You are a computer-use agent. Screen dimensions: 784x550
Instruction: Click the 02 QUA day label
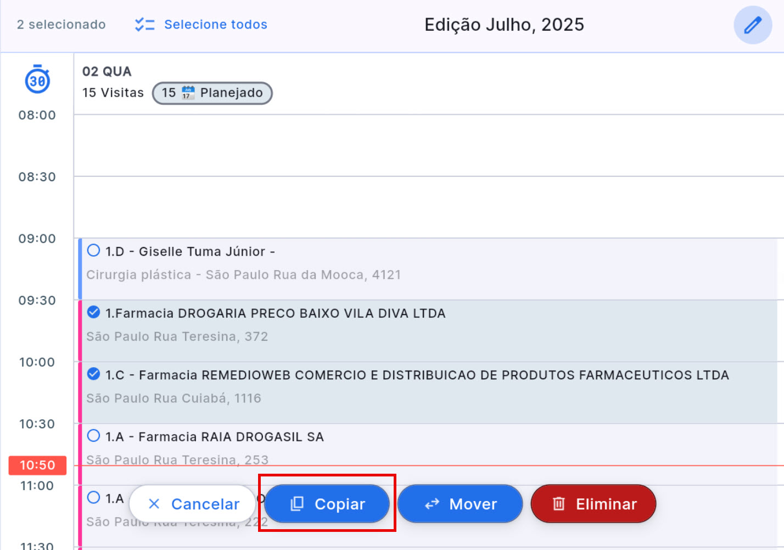tap(107, 71)
